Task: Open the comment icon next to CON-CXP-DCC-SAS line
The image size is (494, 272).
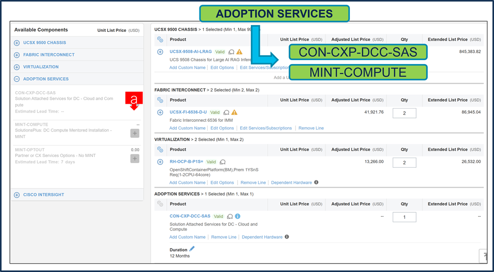Action: click(230, 216)
